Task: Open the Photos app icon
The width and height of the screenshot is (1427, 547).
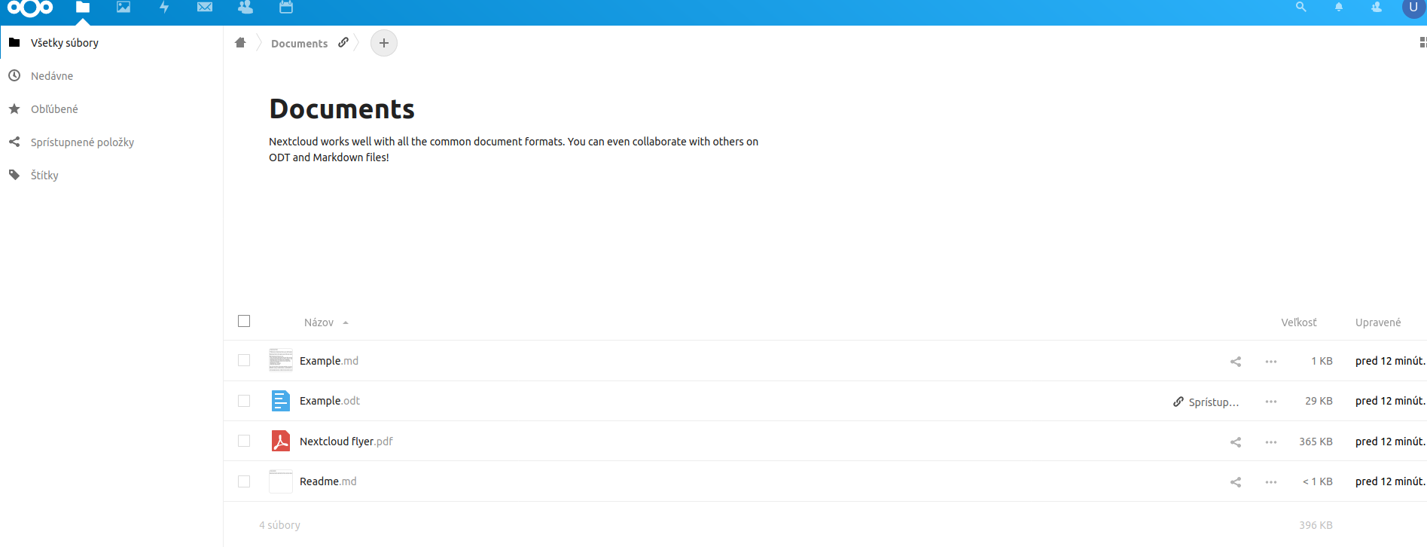Action: (123, 7)
